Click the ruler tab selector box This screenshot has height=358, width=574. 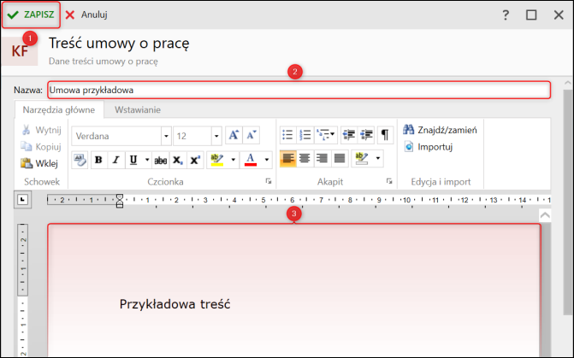[23, 200]
